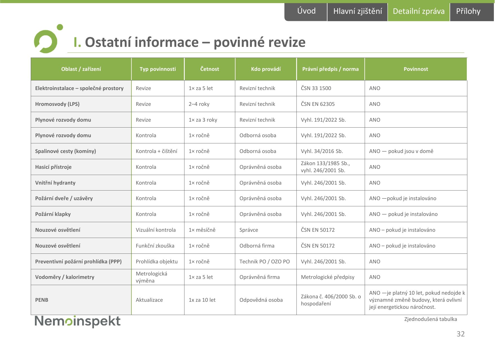Click the 'Povinnost' column header
The image size is (495, 350).
click(416, 69)
